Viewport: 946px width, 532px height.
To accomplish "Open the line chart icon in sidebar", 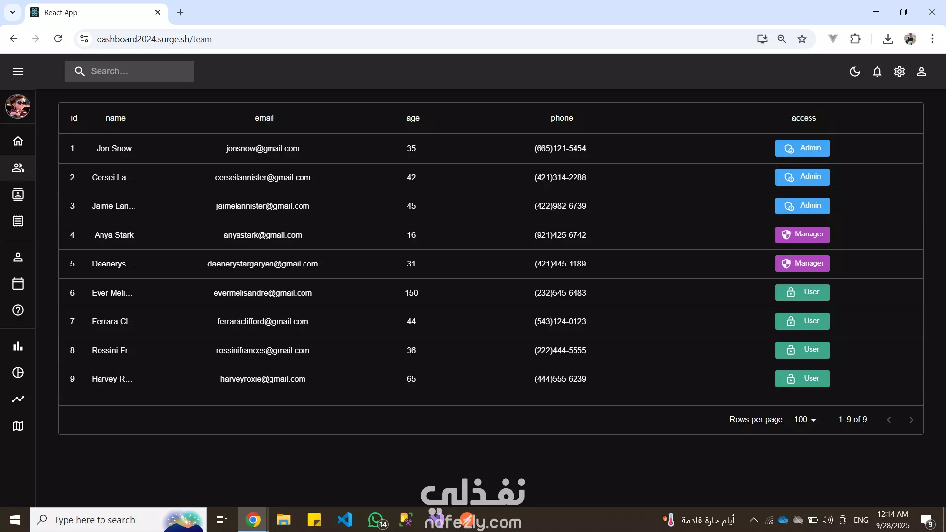I will [18, 399].
